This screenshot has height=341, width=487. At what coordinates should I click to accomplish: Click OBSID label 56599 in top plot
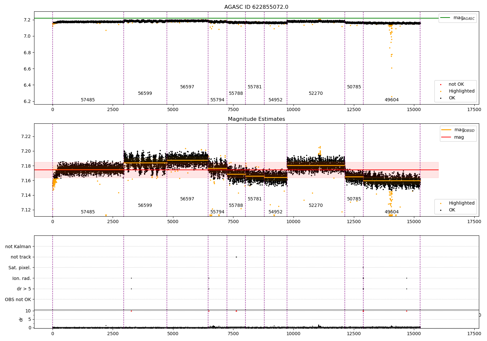145,93
